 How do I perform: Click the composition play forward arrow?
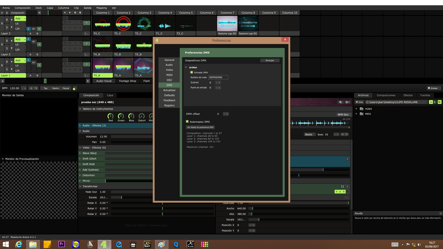(x=70, y=12)
